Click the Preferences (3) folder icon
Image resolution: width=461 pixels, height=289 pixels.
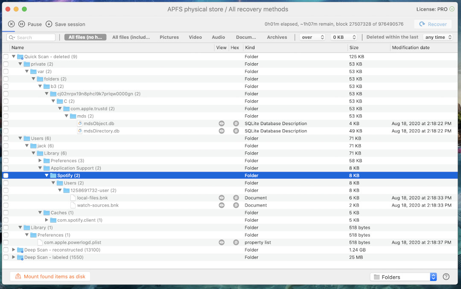pos(47,161)
